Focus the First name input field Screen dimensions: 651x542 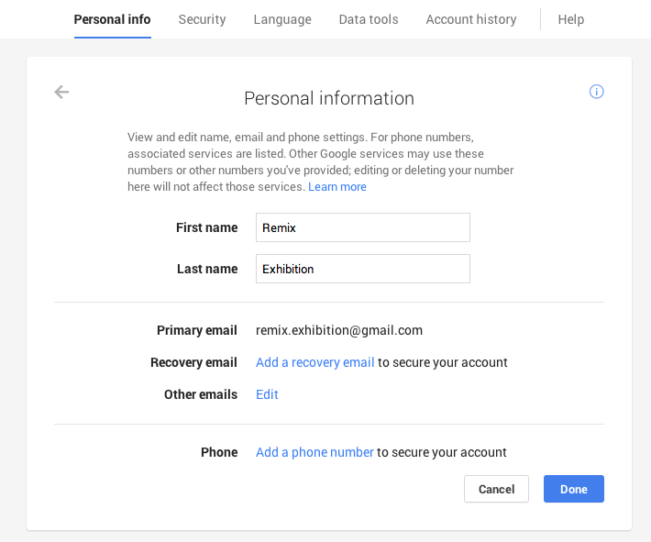tap(362, 227)
